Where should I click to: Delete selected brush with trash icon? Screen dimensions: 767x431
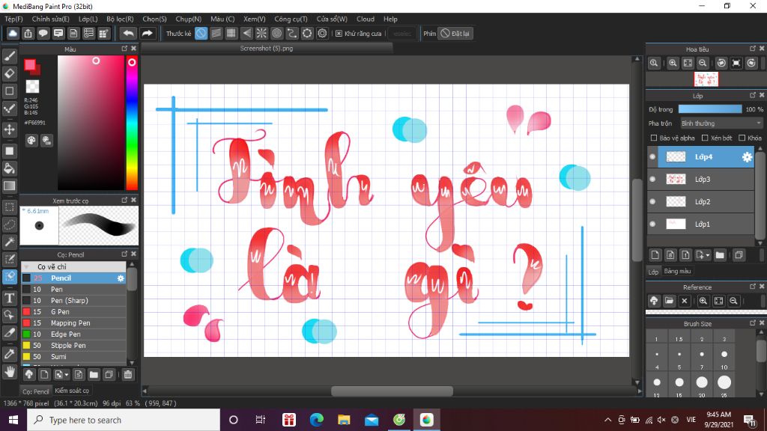[127, 375]
